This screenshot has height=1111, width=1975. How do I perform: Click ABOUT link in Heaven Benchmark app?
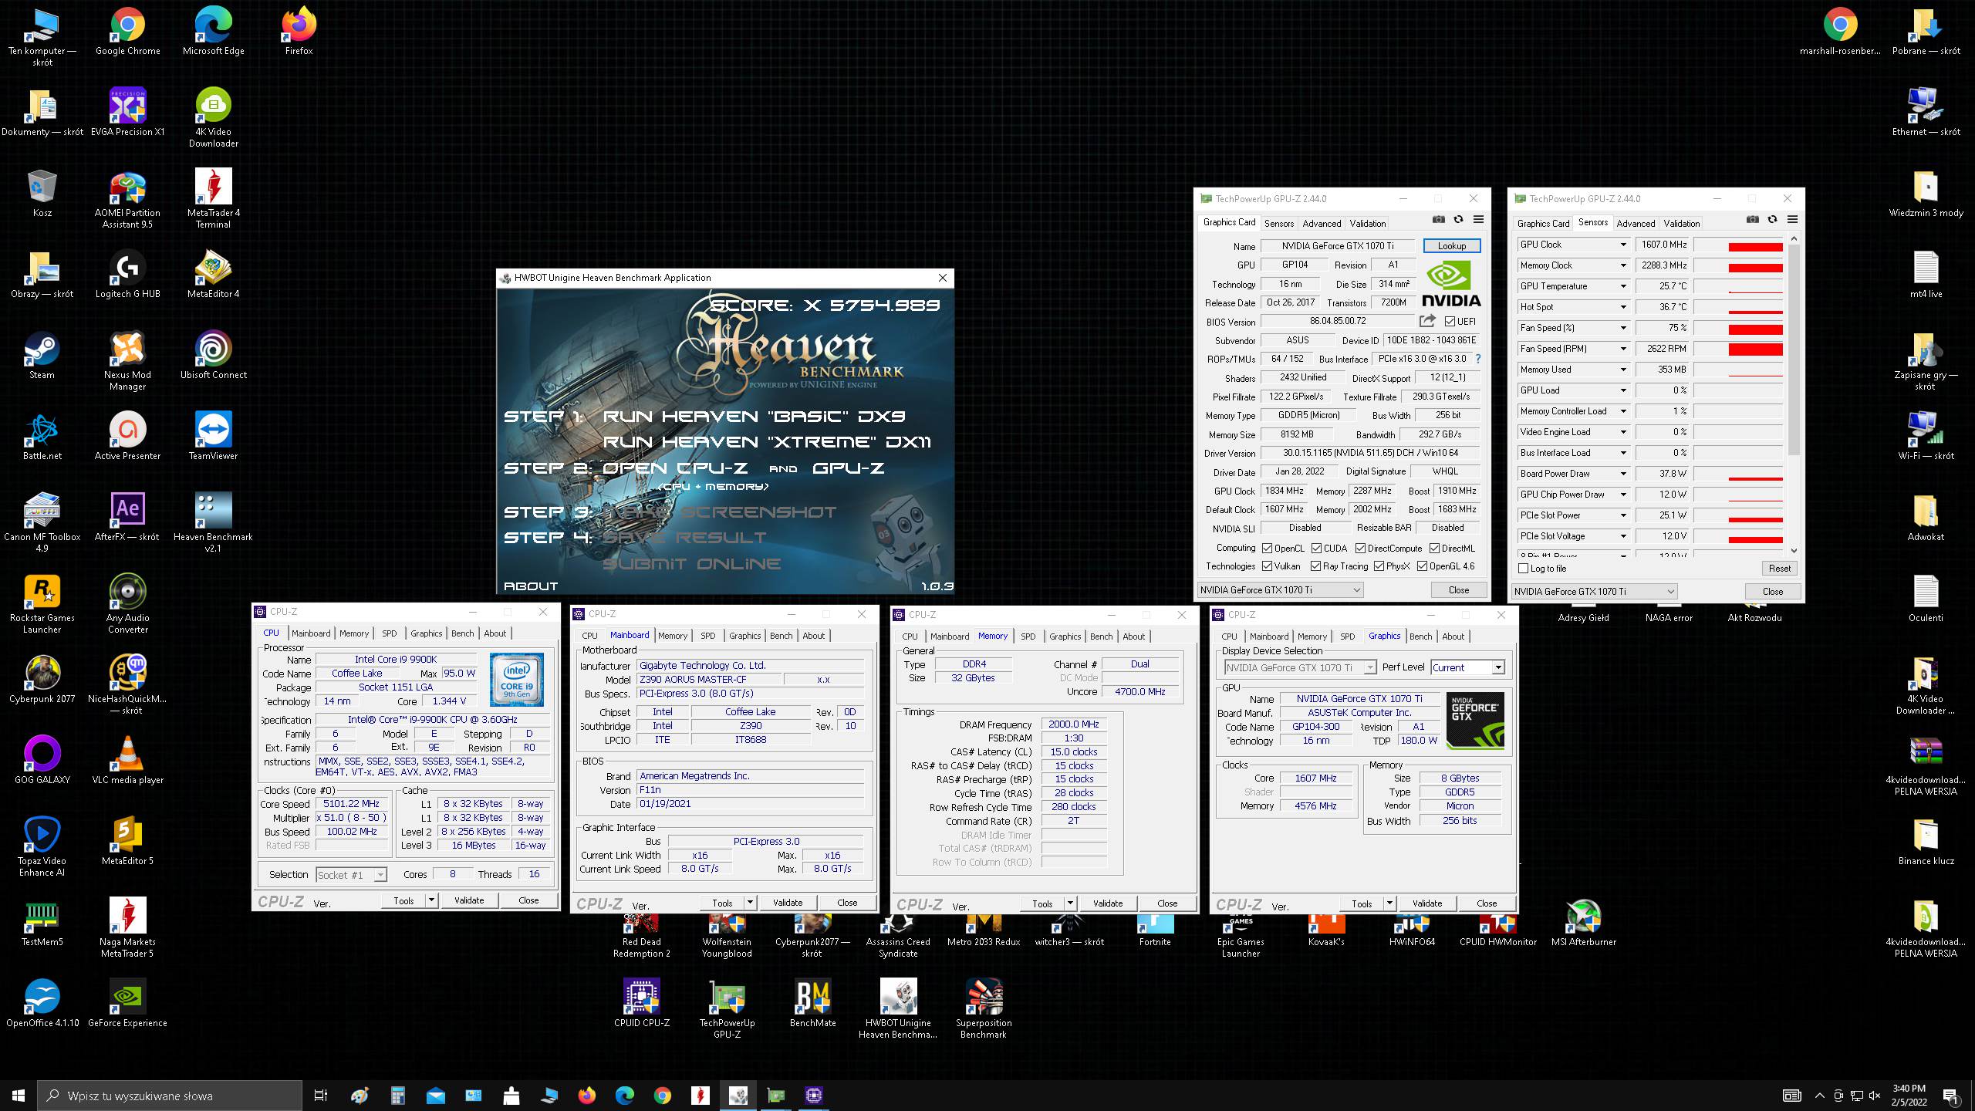click(x=531, y=586)
